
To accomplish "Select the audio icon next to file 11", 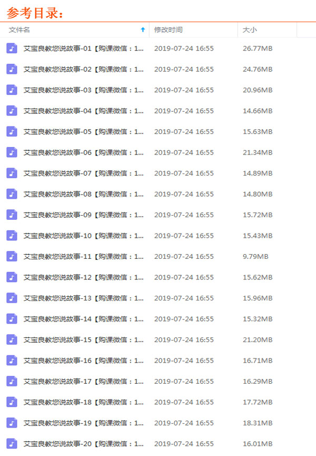I will pos(12,257).
